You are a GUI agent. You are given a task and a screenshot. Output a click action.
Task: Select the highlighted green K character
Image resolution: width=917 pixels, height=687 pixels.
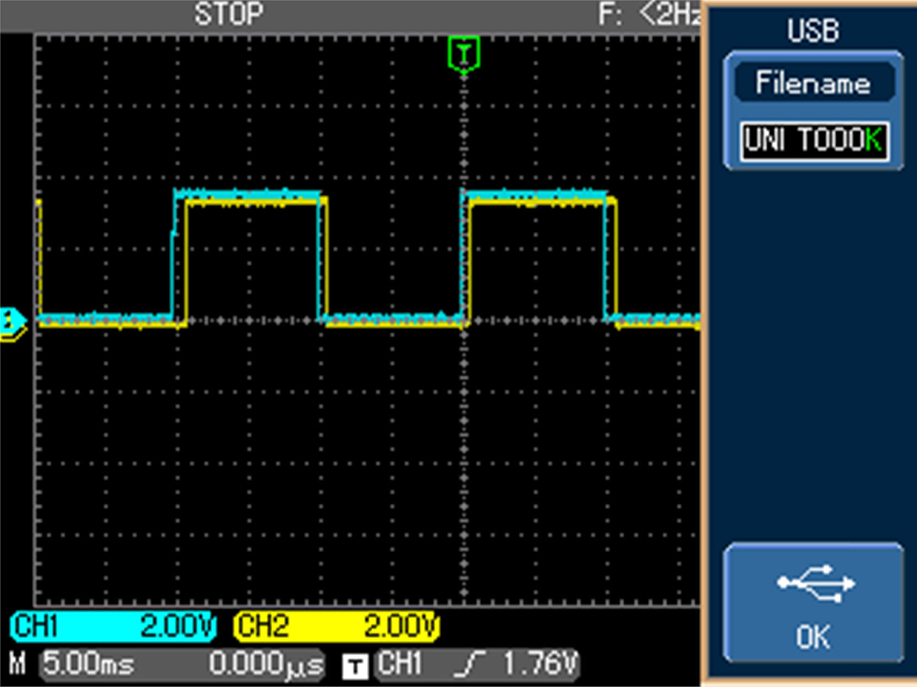pos(873,140)
